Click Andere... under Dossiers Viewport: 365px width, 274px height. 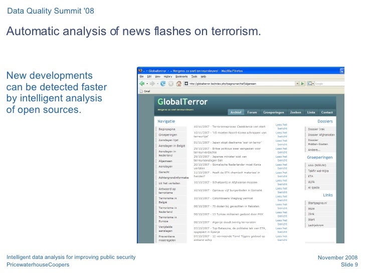pyautogui.click(x=320, y=150)
